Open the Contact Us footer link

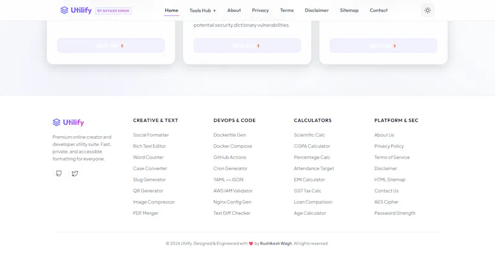coord(386,191)
